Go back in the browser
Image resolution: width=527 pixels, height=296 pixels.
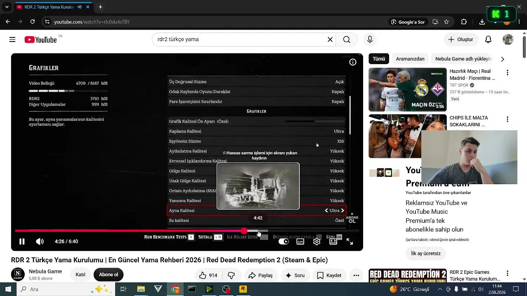coord(8,22)
